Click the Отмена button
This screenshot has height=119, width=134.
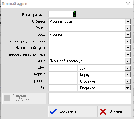click(114, 111)
